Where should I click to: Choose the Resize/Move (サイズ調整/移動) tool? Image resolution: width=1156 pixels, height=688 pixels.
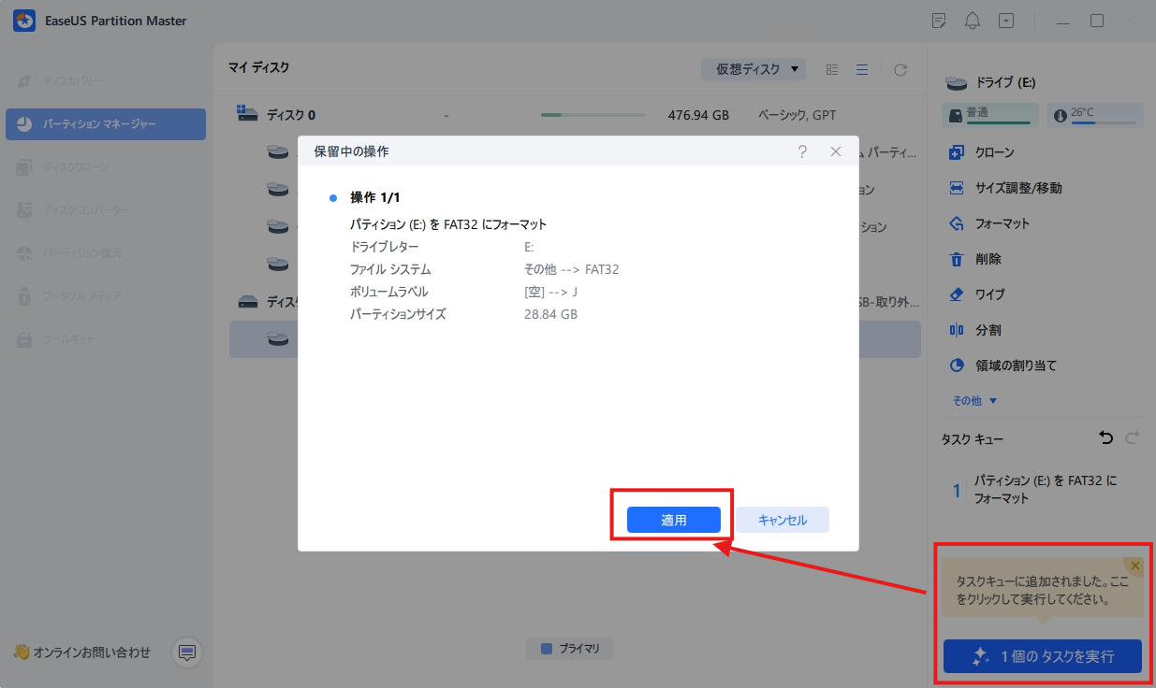pyautogui.click(x=1004, y=188)
